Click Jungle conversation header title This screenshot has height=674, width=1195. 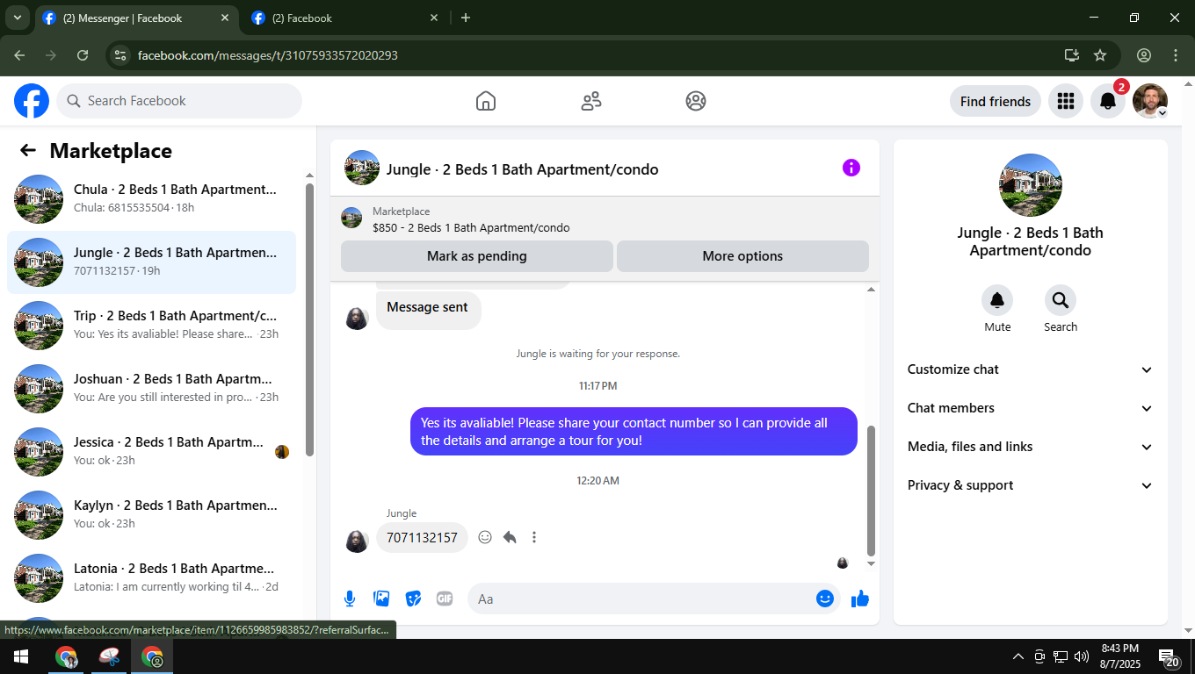[522, 169]
